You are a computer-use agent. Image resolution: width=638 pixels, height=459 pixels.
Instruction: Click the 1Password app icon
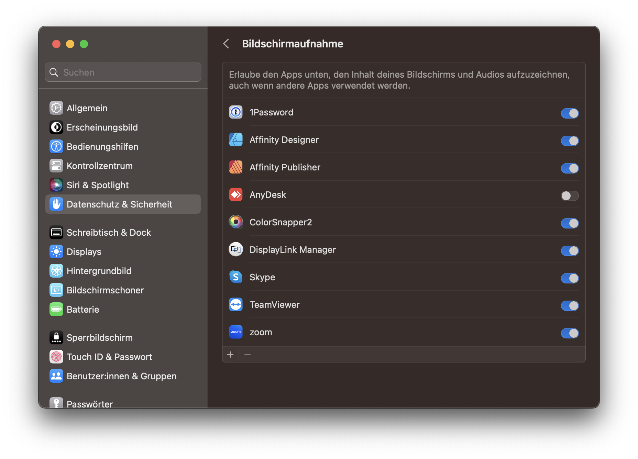pyautogui.click(x=236, y=112)
